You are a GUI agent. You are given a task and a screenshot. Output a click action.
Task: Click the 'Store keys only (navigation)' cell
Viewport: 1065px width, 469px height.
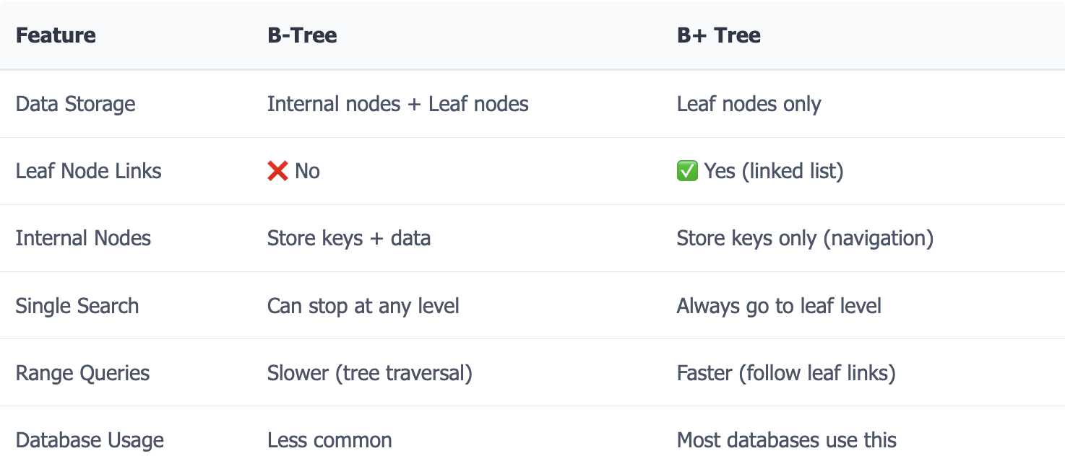point(805,238)
